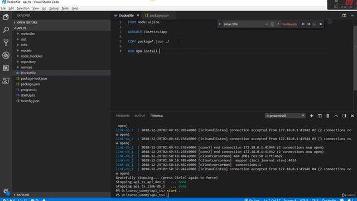This screenshot has width=357, height=201.
Task: Open package.json in the explorer tree
Action: pos(61,84)
